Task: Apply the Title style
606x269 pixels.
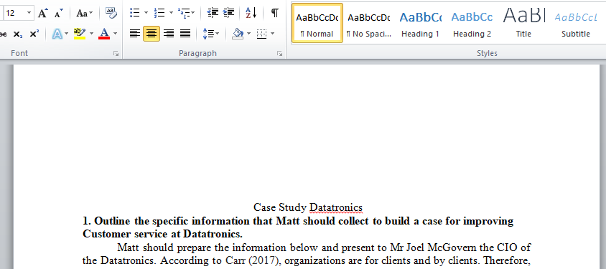Action: (x=523, y=23)
